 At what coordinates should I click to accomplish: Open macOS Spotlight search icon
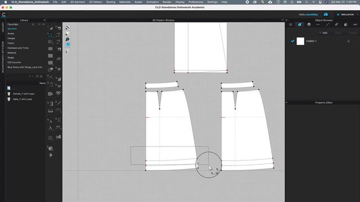[307, 2]
